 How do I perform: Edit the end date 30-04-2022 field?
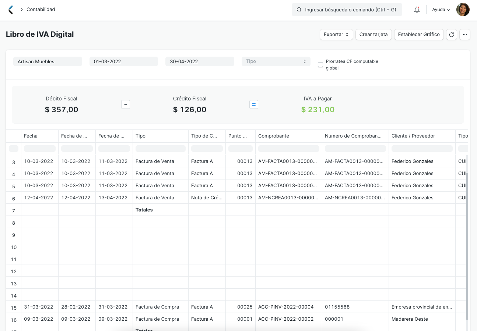[x=200, y=61]
